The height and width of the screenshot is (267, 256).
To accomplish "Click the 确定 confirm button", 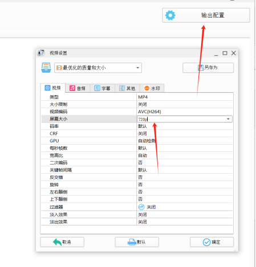I will [212, 242].
